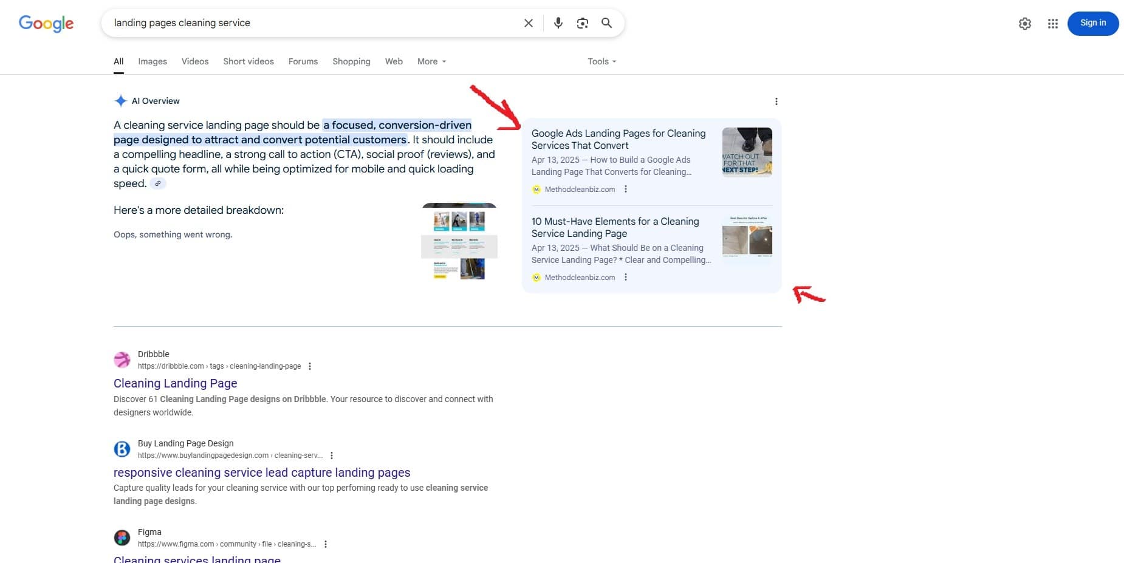Viewport: 1124px width, 563px height.
Task: Open options for the Google Ads Landing Pages source
Action: click(626, 189)
